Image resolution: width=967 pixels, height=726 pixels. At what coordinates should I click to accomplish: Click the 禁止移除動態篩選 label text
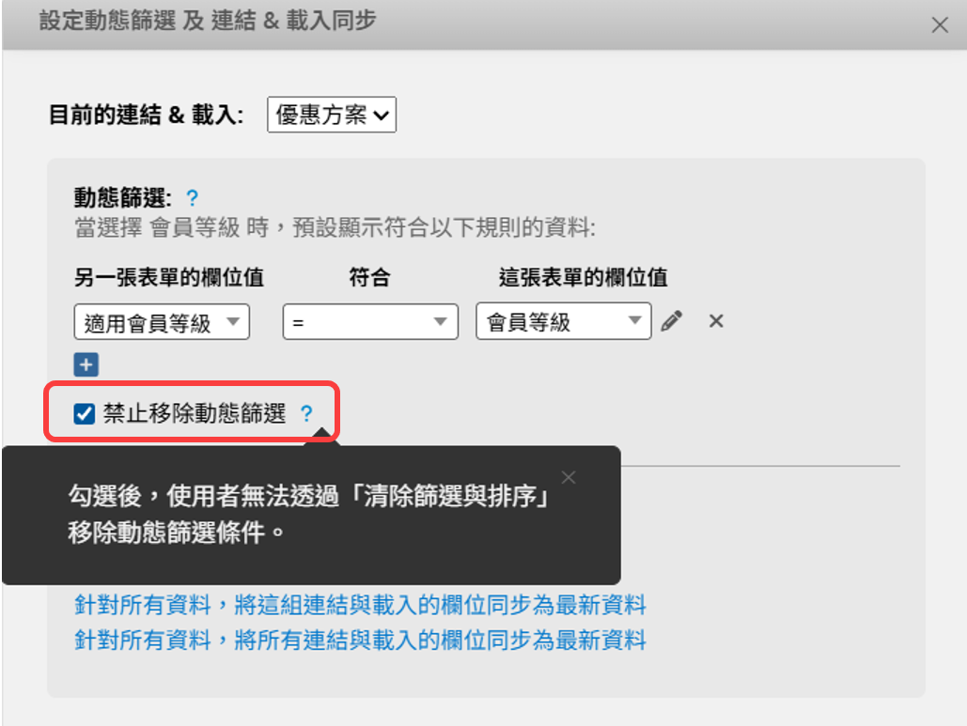coord(195,413)
